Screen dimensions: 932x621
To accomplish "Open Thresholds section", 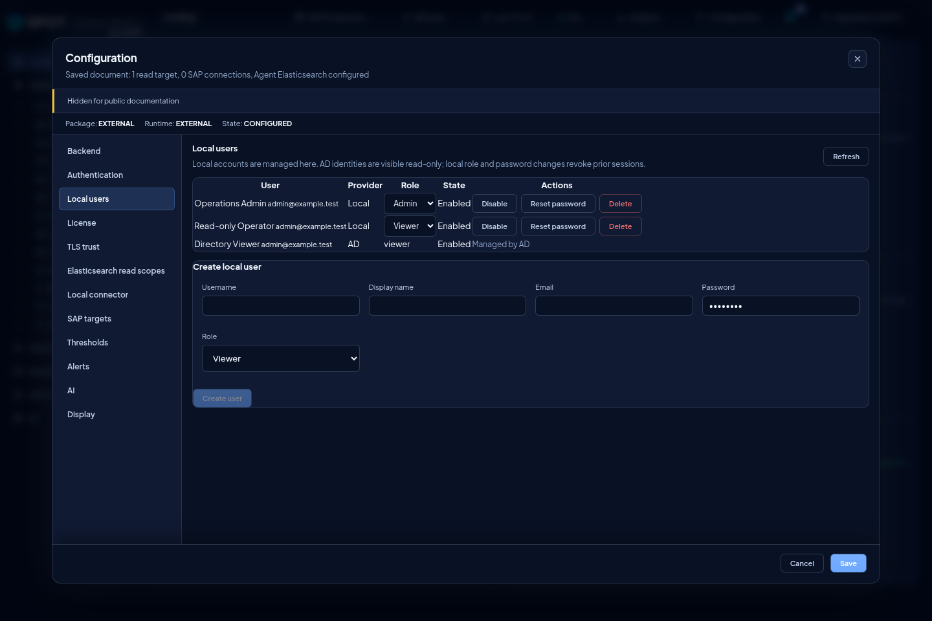I will click(x=116, y=343).
